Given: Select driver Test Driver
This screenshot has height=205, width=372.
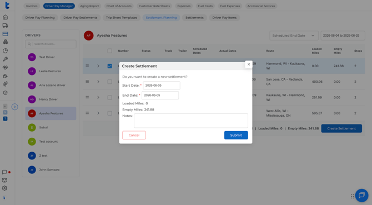Looking at the screenshot, I should 51,57.
